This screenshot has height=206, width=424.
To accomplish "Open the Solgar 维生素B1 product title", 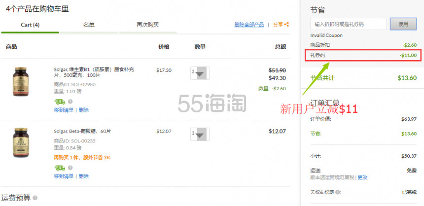I will tap(94, 72).
